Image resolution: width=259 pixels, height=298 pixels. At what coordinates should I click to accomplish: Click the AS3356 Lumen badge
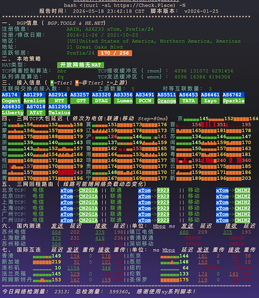pyautogui.click(x=123, y=98)
